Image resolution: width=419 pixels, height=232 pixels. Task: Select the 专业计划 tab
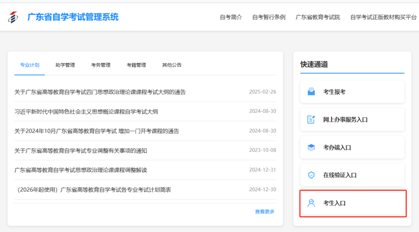point(30,65)
